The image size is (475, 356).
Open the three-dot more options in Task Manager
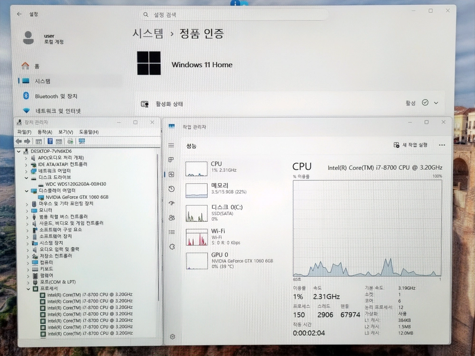442,145
